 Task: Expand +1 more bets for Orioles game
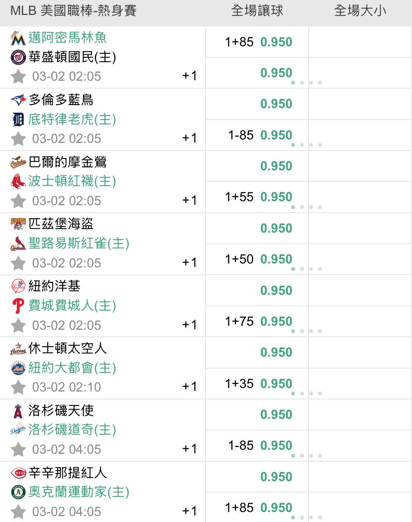point(190,200)
